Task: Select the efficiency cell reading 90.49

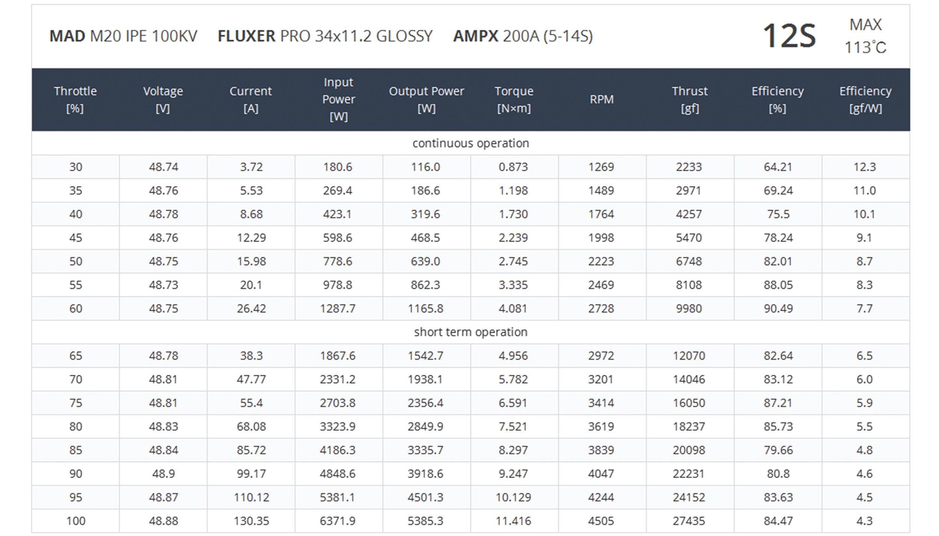Action: click(778, 309)
